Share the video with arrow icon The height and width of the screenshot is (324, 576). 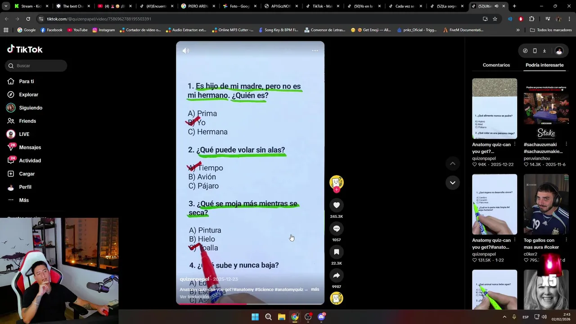337,275
